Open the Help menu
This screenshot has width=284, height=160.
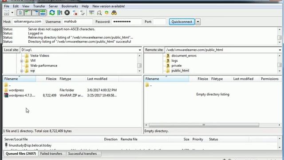point(85,6)
